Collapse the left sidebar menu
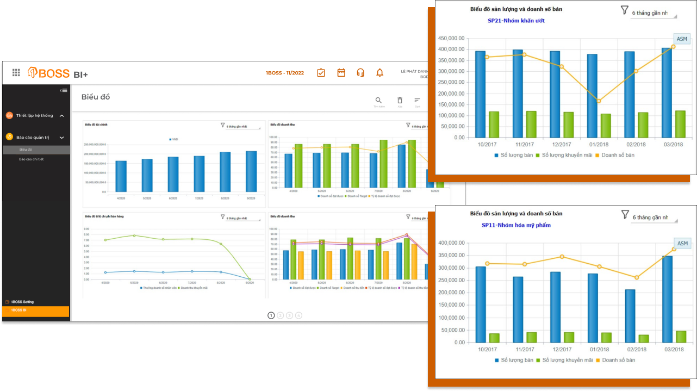The width and height of the screenshot is (697, 391). (x=64, y=90)
